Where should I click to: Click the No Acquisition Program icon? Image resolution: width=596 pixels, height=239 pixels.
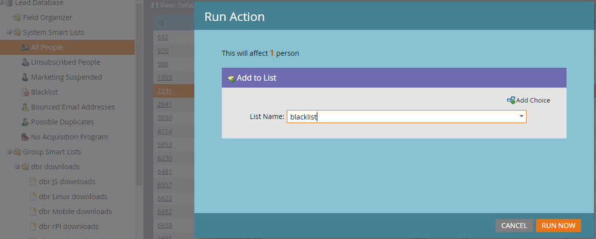point(25,137)
